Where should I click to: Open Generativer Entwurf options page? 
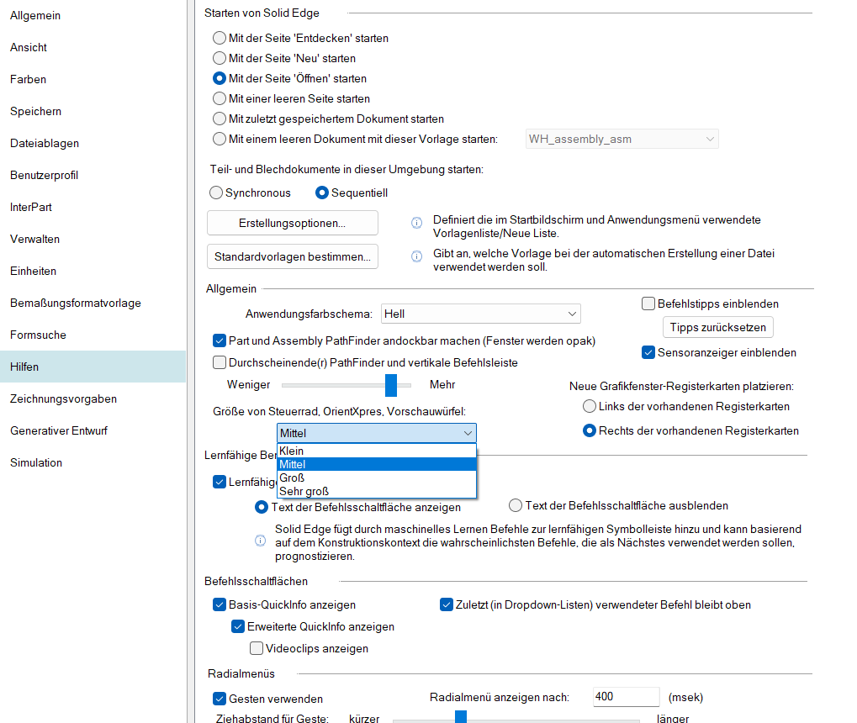click(x=93, y=430)
